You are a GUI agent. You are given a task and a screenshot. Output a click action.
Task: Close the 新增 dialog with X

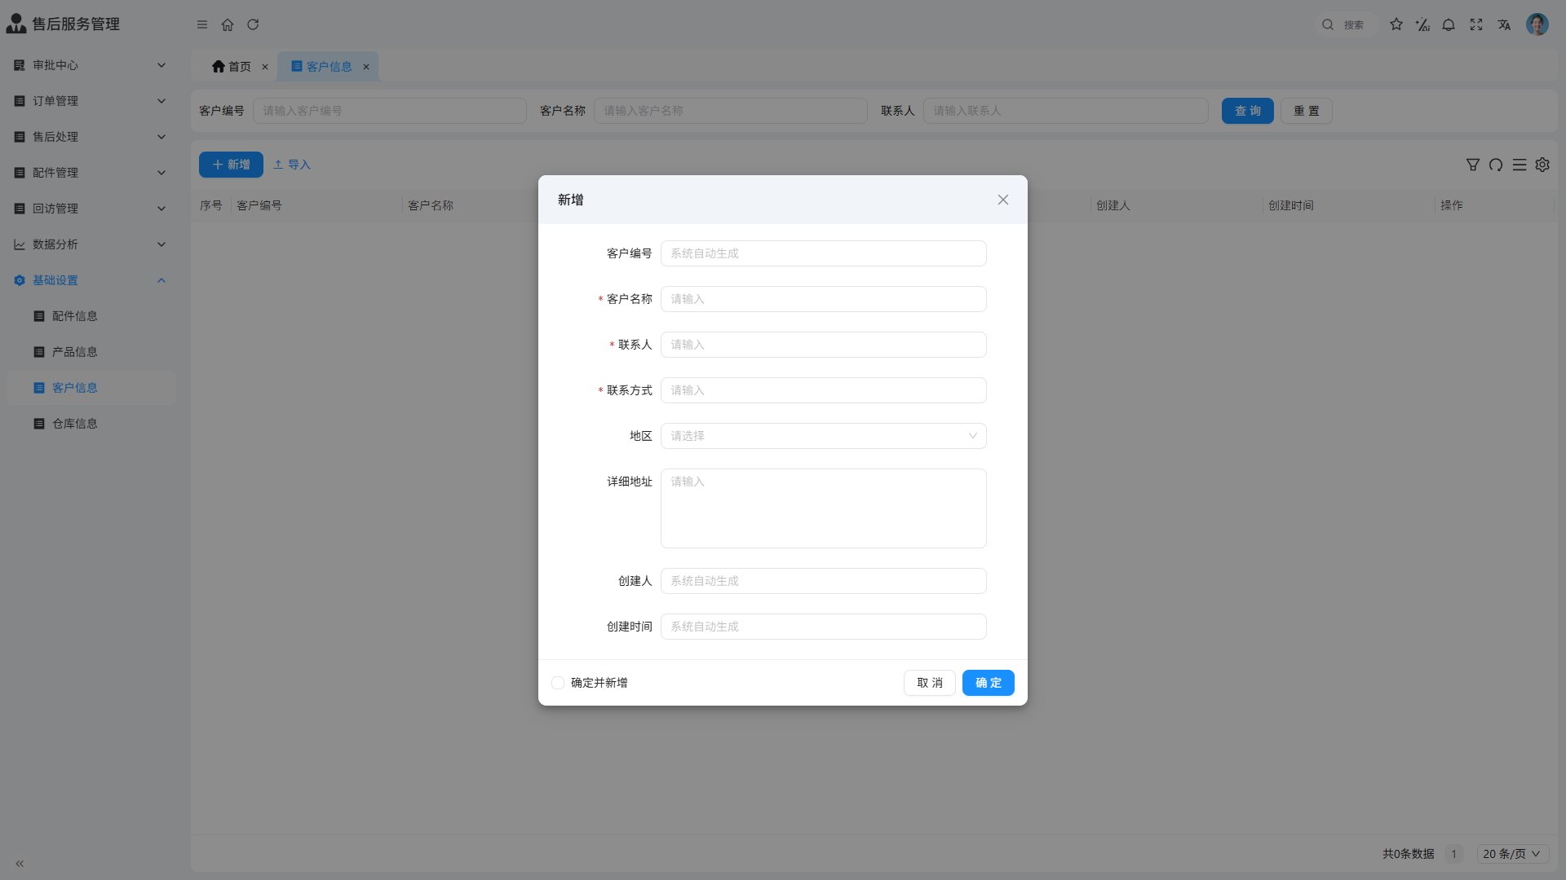point(1003,200)
